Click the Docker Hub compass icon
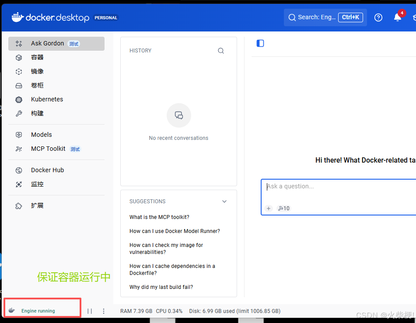This screenshot has height=323, width=416. [x=19, y=170]
